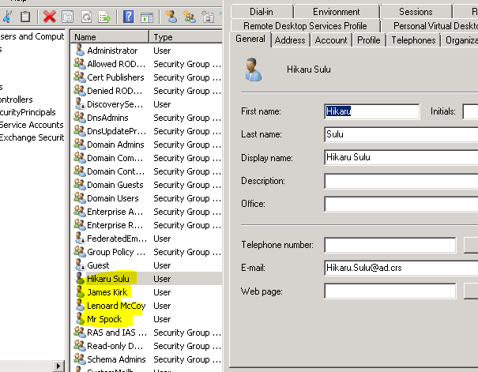
Task: Open the Properties toolbar icon
Action: 68,17
